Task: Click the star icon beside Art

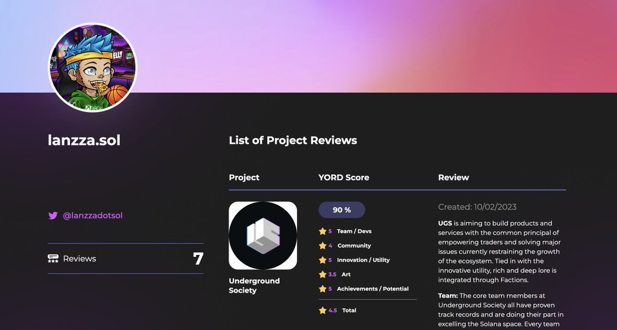Action: (x=323, y=274)
